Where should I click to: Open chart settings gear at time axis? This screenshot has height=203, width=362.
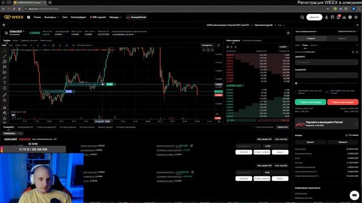219,121
